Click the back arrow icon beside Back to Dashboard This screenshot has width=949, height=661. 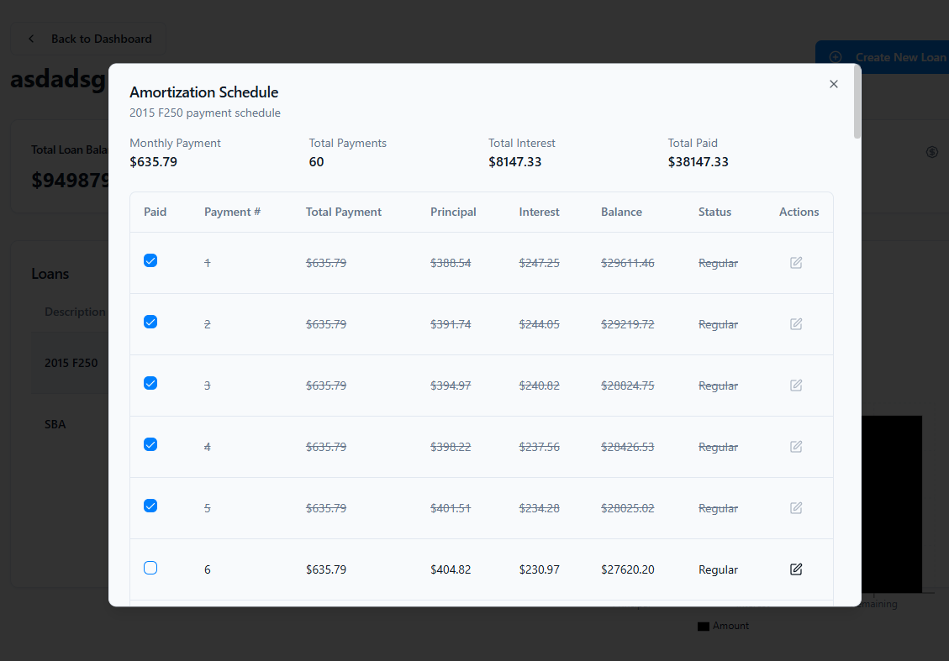[x=31, y=39]
